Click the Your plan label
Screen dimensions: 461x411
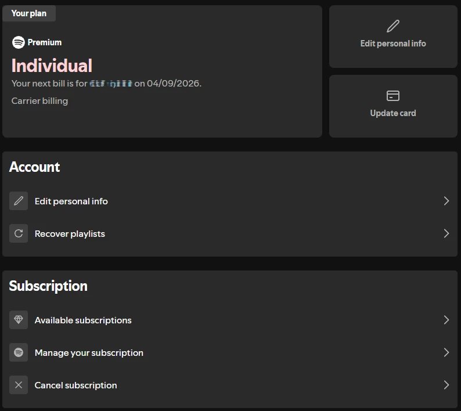pyautogui.click(x=29, y=13)
